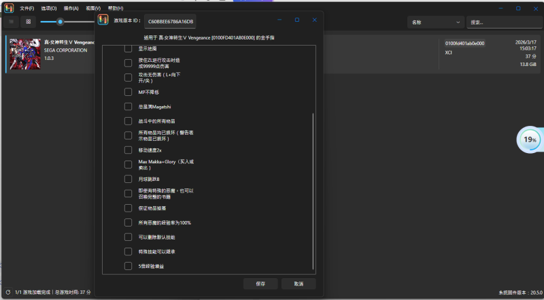
Task: Select the 真·女神转生V Vengeance game thumbnail
Action: [25, 54]
